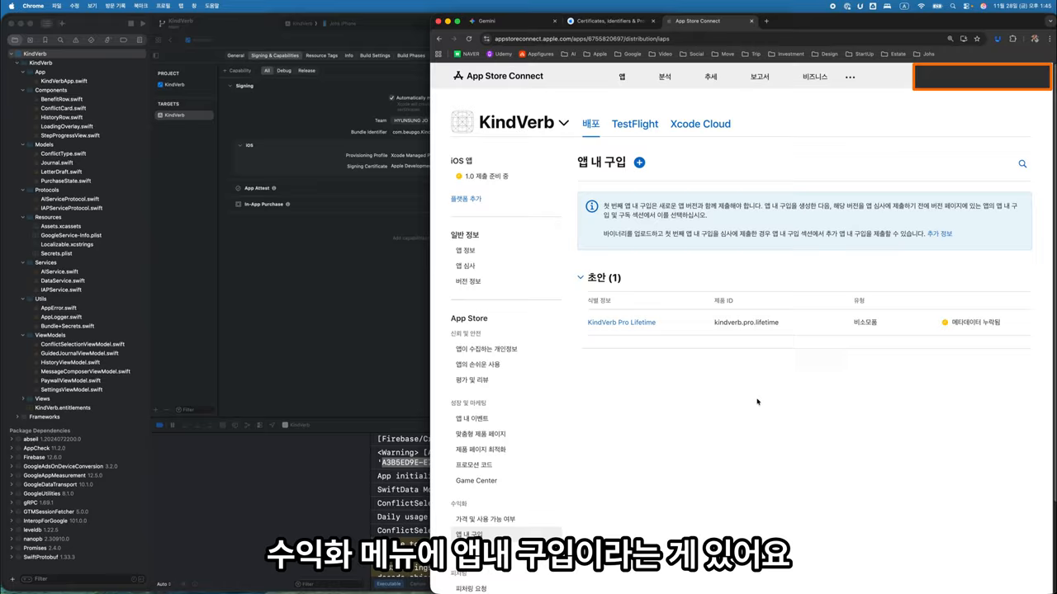
Task: Click the Xcode Run button
Action: point(143,23)
